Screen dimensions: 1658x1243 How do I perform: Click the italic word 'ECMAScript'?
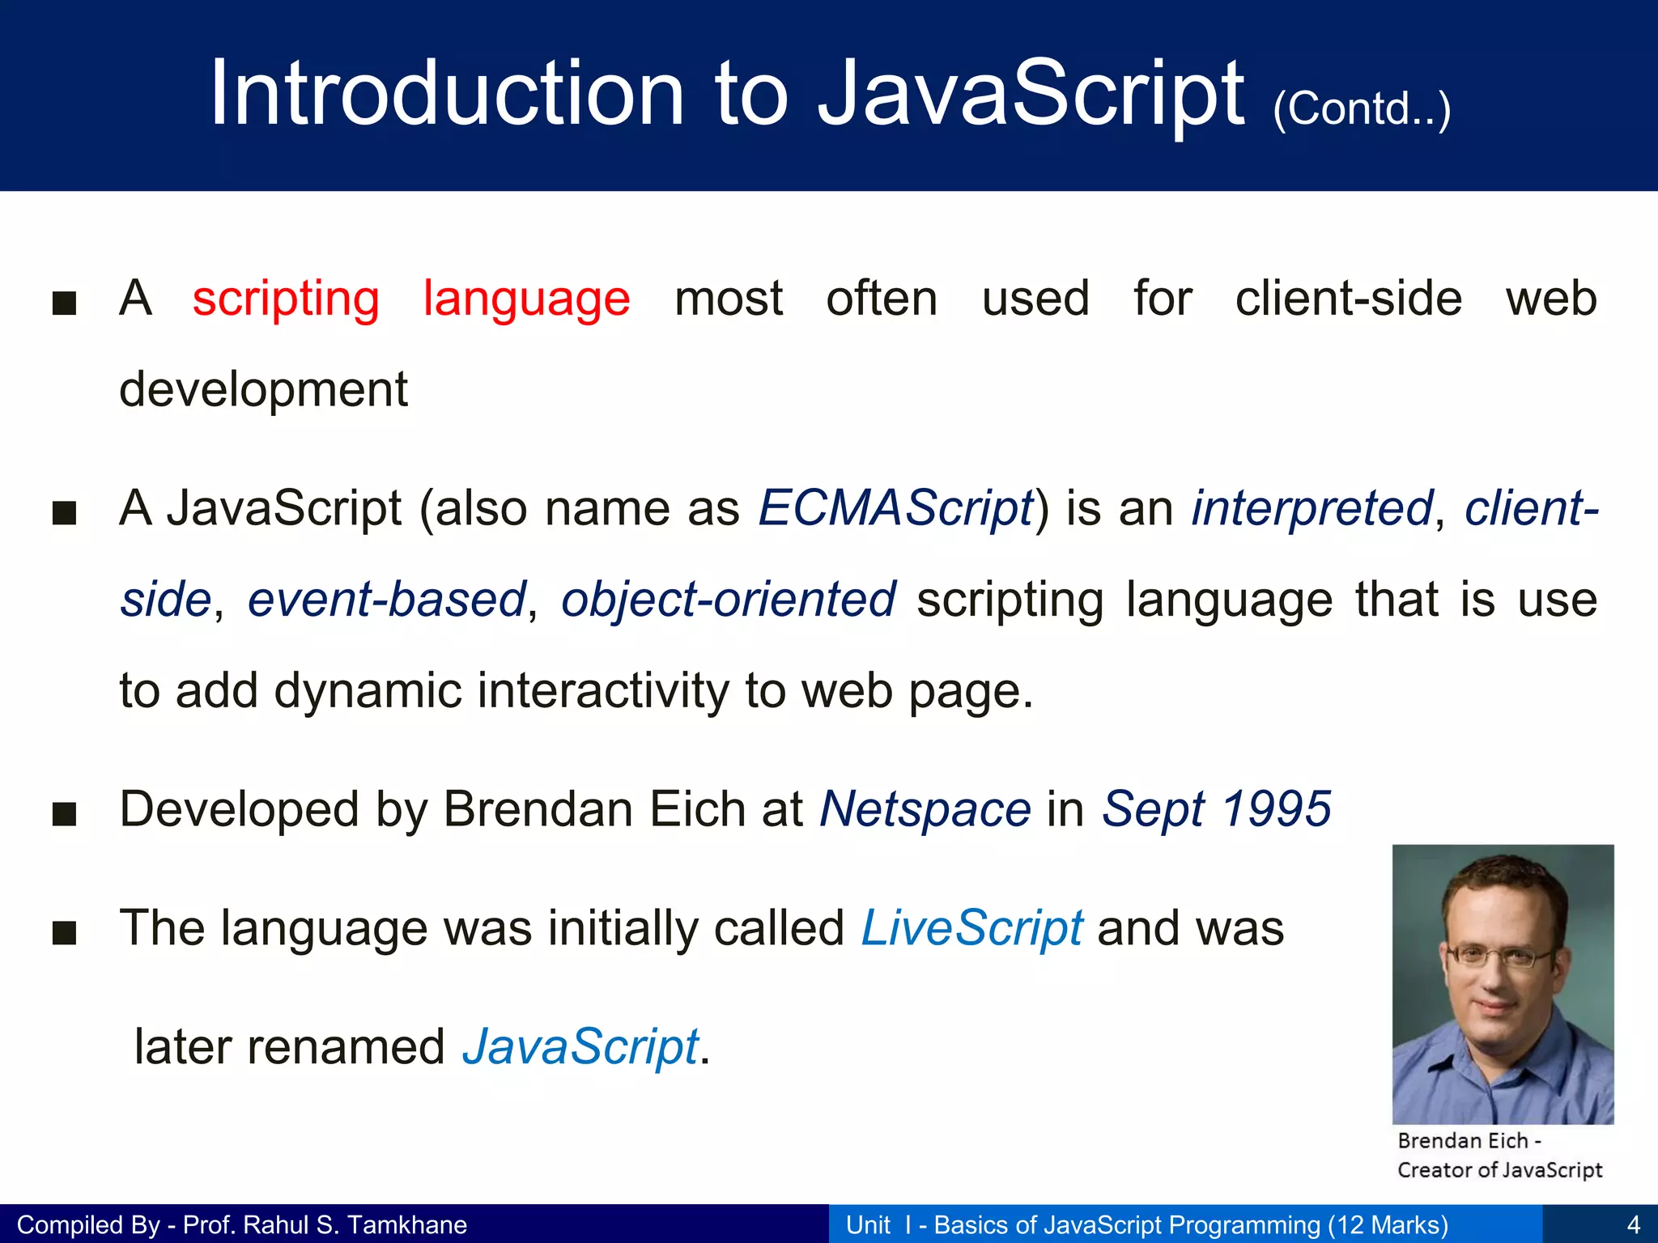click(896, 509)
